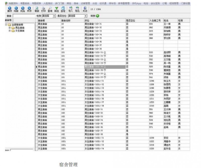Jump to last record with 末项 icon
This screenshot has height=168, width=201.
29,9
